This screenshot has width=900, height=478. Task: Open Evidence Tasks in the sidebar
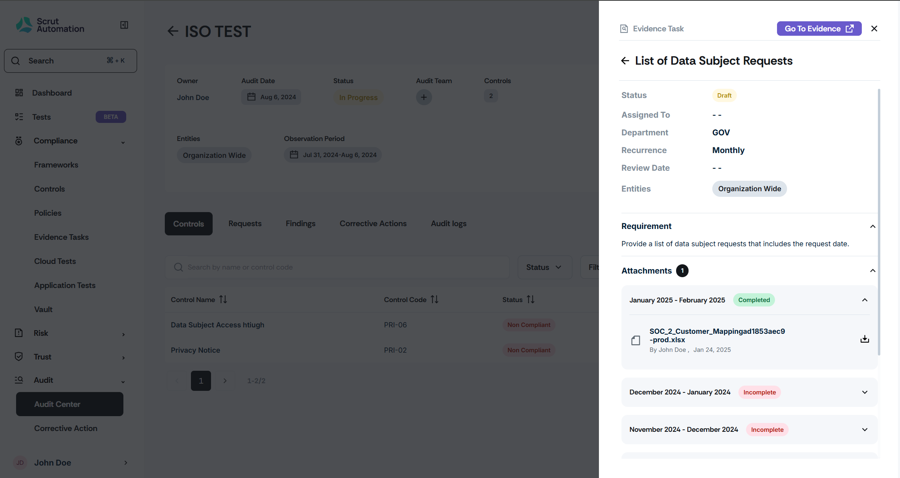[x=62, y=237]
